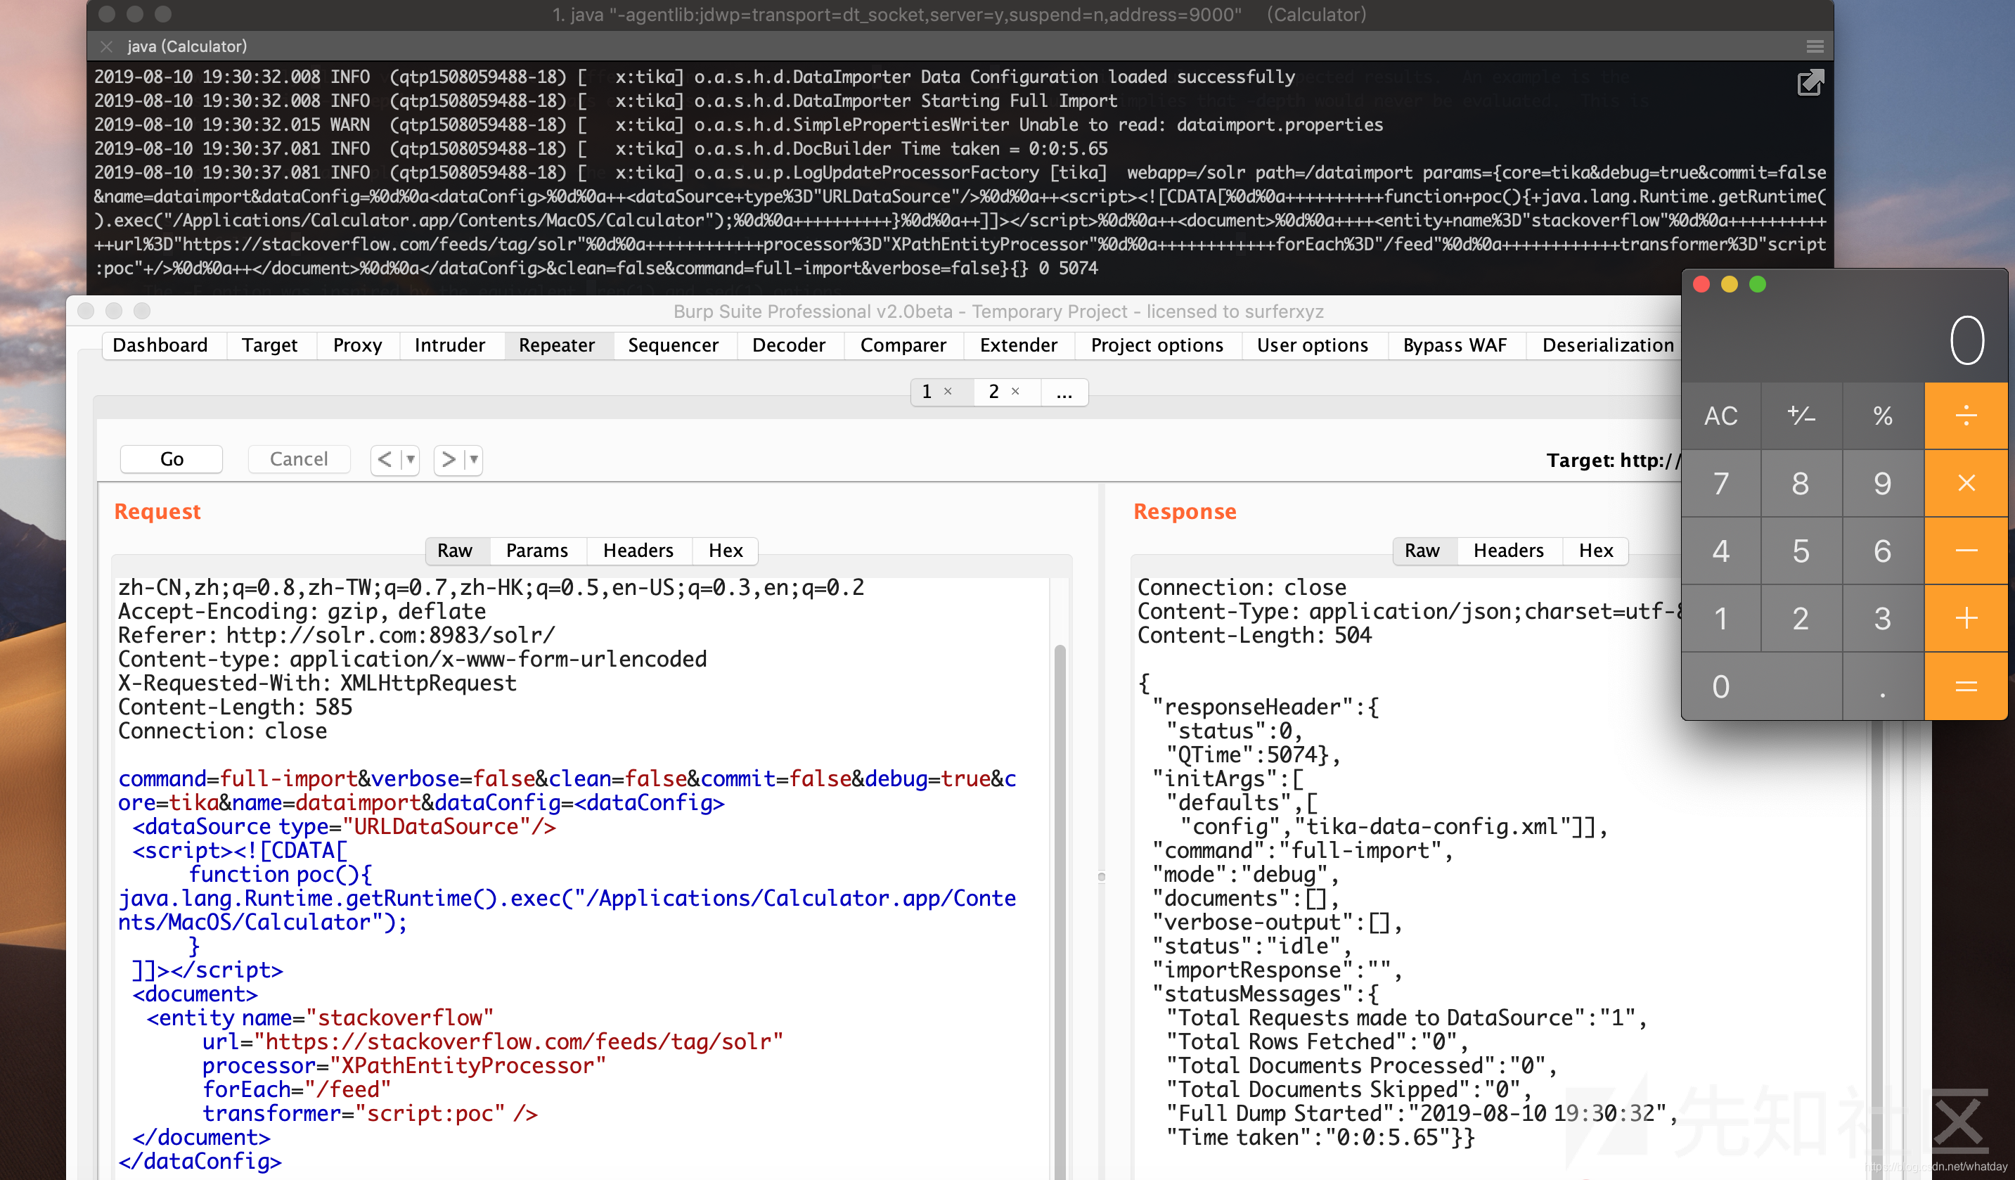Open the history dropdown next to <
The width and height of the screenshot is (2015, 1180).
[410, 459]
